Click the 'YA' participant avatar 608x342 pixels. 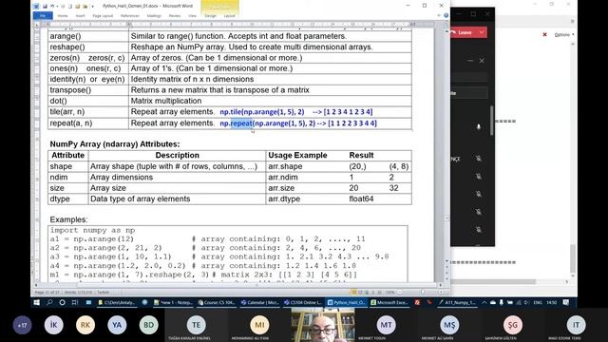point(117,325)
